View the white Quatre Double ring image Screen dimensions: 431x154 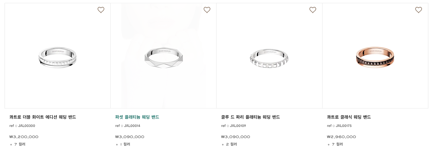coord(57,57)
